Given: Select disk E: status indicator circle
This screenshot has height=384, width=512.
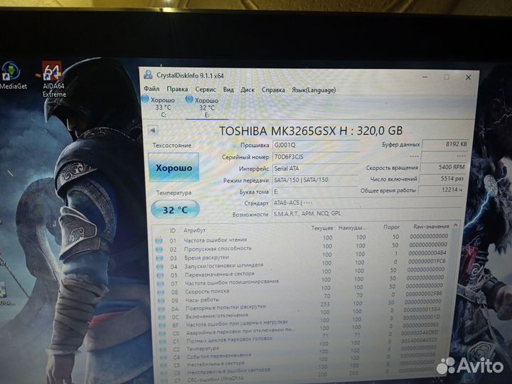Looking at the screenshot, I should tap(189, 99).
